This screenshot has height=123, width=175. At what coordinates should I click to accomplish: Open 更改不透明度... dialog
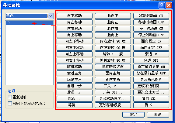point(151,86)
